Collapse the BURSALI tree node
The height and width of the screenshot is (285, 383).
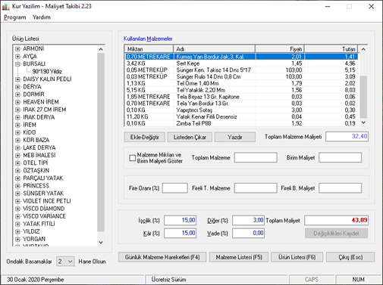pos(17,64)
